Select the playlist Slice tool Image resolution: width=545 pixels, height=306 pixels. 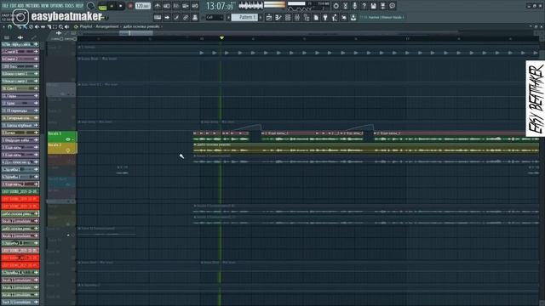pyautogui.click(x=49, y=26)
